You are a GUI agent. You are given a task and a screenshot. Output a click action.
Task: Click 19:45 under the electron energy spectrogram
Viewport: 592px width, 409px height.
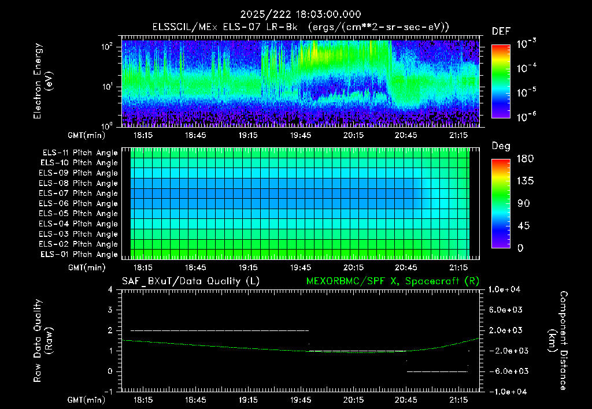[x=301, y=135]
